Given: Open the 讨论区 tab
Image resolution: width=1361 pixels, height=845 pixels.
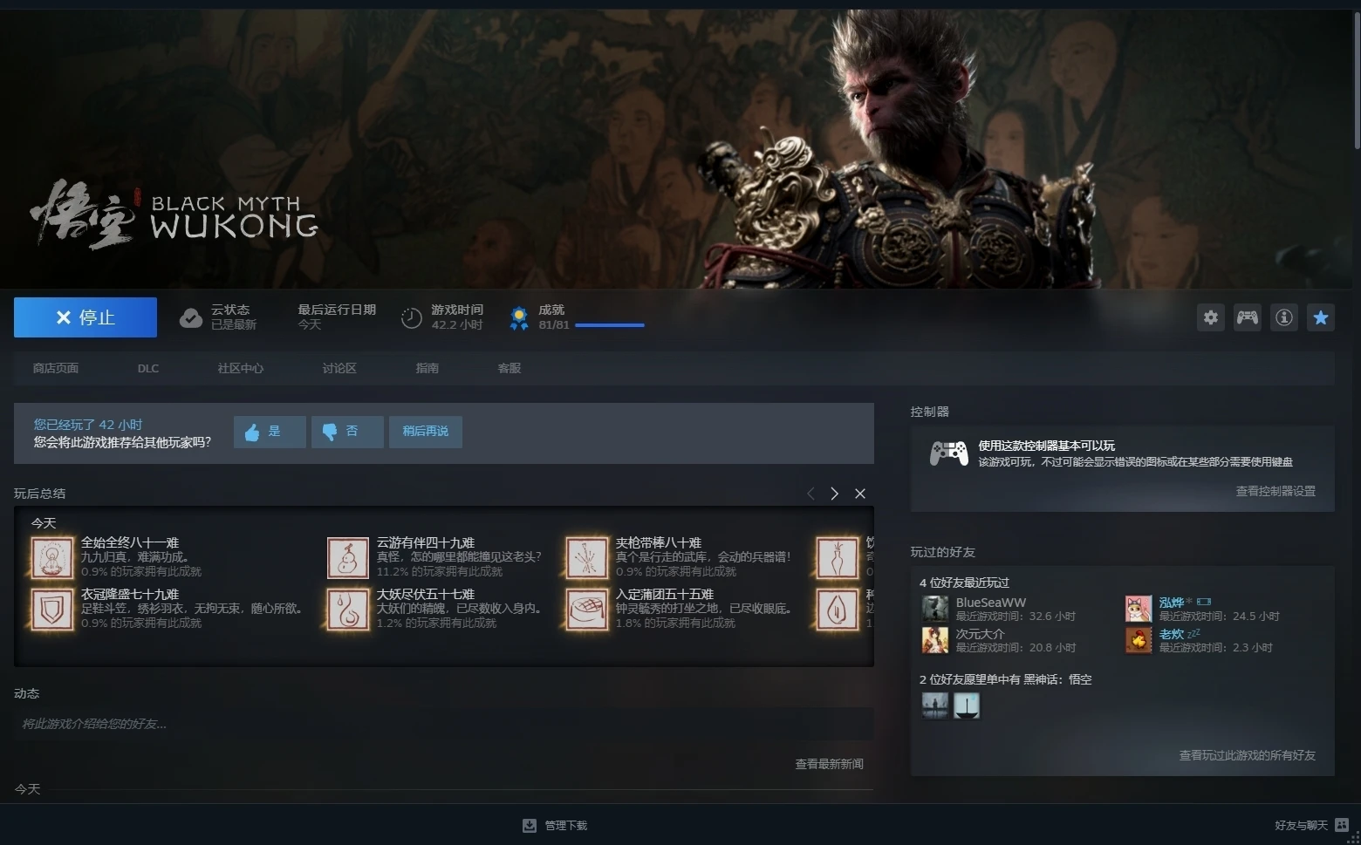Looking at the screenshot, I should (339, 368).
